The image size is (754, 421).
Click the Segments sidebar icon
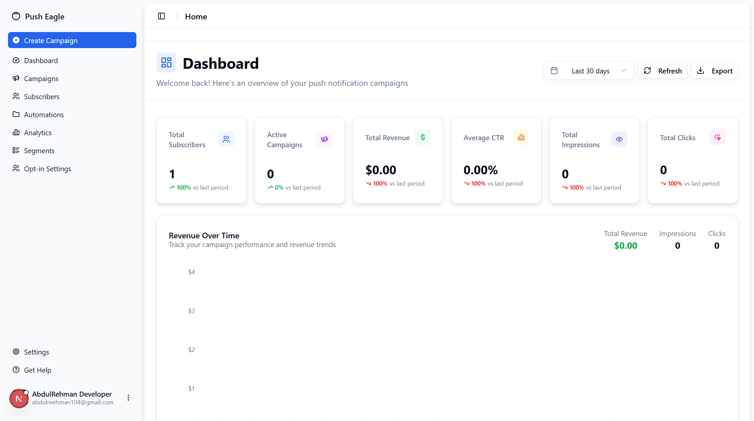[x=16, y=151]
